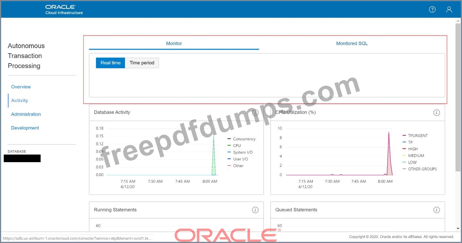Select the Time period toggle button
The width and height of the screenshot is (462, 243).
pos(142,63)
